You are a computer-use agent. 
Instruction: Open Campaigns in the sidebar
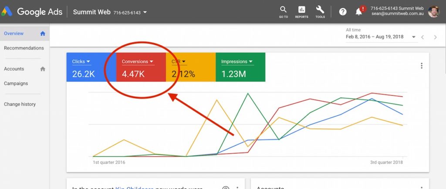coord(16,83)
